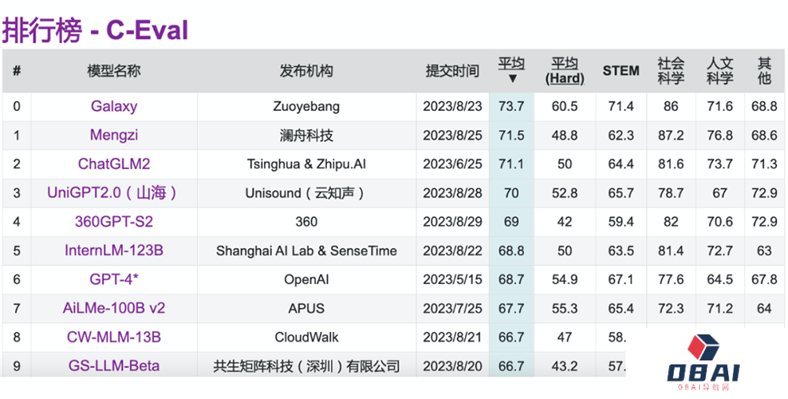Sort by 其他 column header
The image size is (788, 399).
764,71
